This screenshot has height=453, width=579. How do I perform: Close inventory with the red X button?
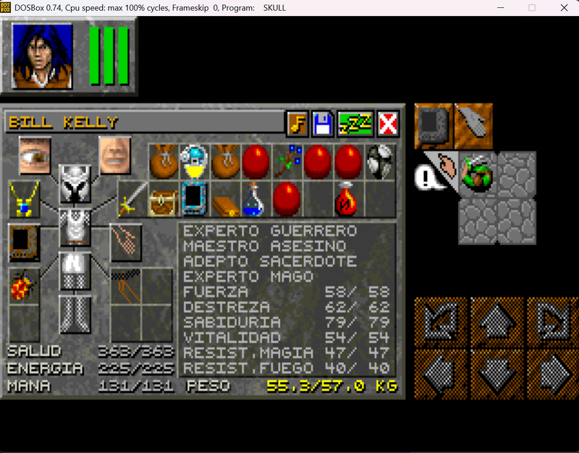tap(388, 124)
